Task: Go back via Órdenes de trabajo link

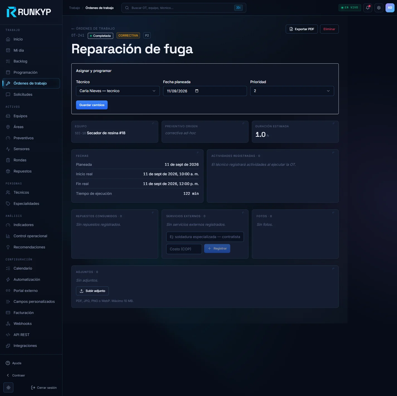Action: point(93,28)
